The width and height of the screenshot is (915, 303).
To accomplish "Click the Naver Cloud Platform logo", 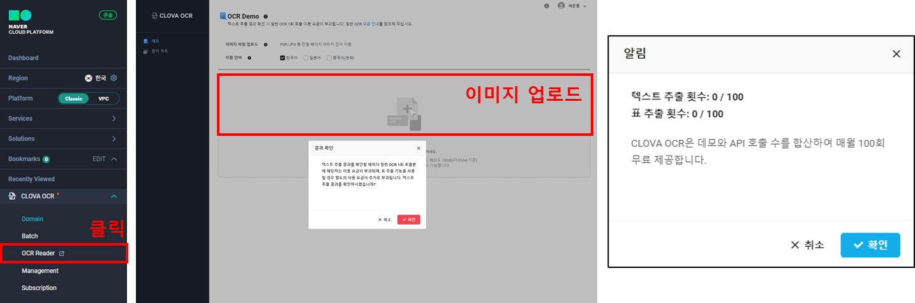I will click(31, 22).
